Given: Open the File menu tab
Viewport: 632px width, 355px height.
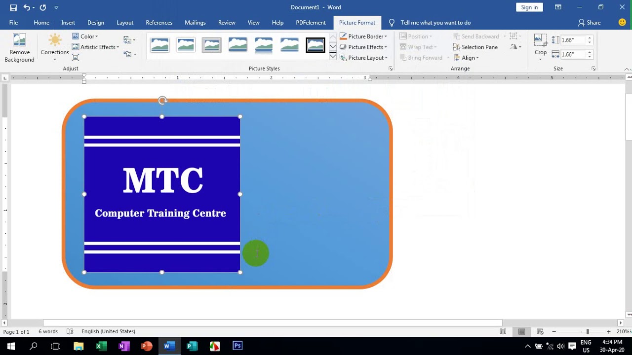Looking at the screenshot, I should [13, 23].
